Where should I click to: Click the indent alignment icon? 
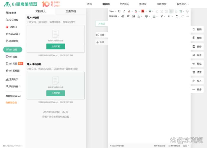[176, 11]
